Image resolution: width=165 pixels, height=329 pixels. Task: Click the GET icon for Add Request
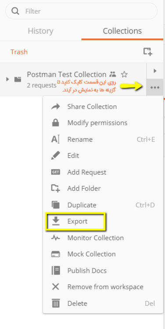coord(55,172)
